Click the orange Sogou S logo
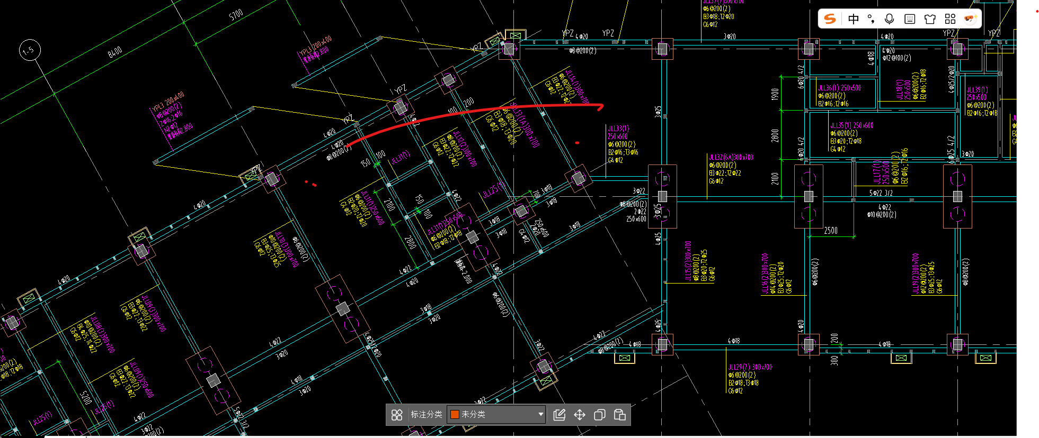 point(830,19)
